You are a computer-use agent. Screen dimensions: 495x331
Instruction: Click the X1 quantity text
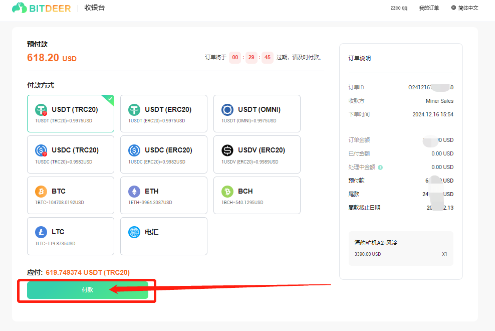tap(444, 254)
